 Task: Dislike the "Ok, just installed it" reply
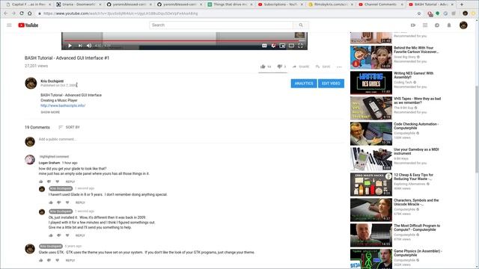pyautogui.click(x=59, y=235)
